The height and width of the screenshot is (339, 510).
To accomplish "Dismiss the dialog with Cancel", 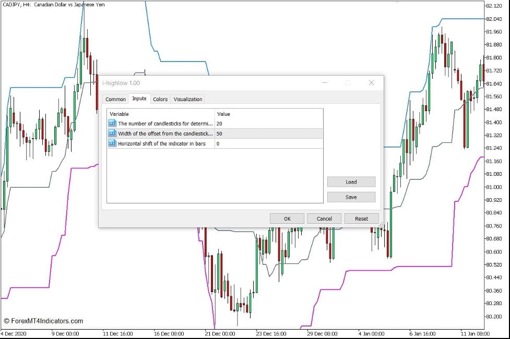I will click(x=324, y=218).
